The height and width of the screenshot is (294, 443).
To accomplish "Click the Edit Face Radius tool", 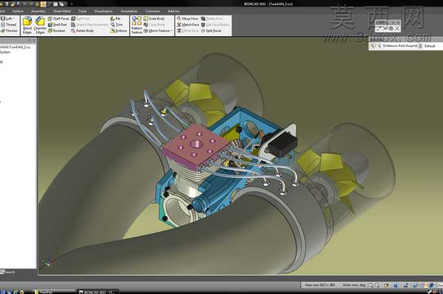I will pyautogui.click(x=215, y=25).
